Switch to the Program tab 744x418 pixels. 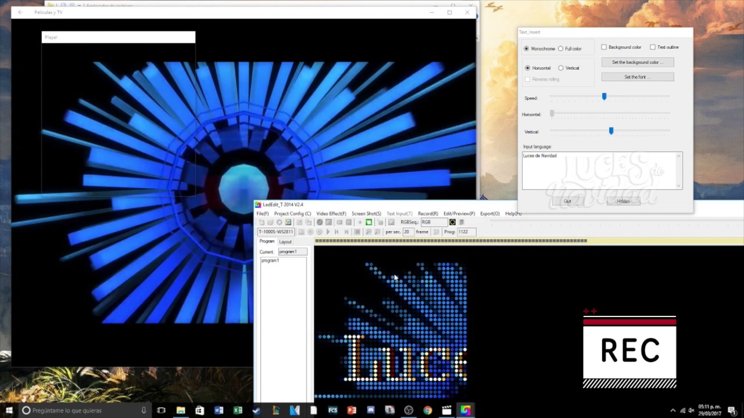coord(267,242)
